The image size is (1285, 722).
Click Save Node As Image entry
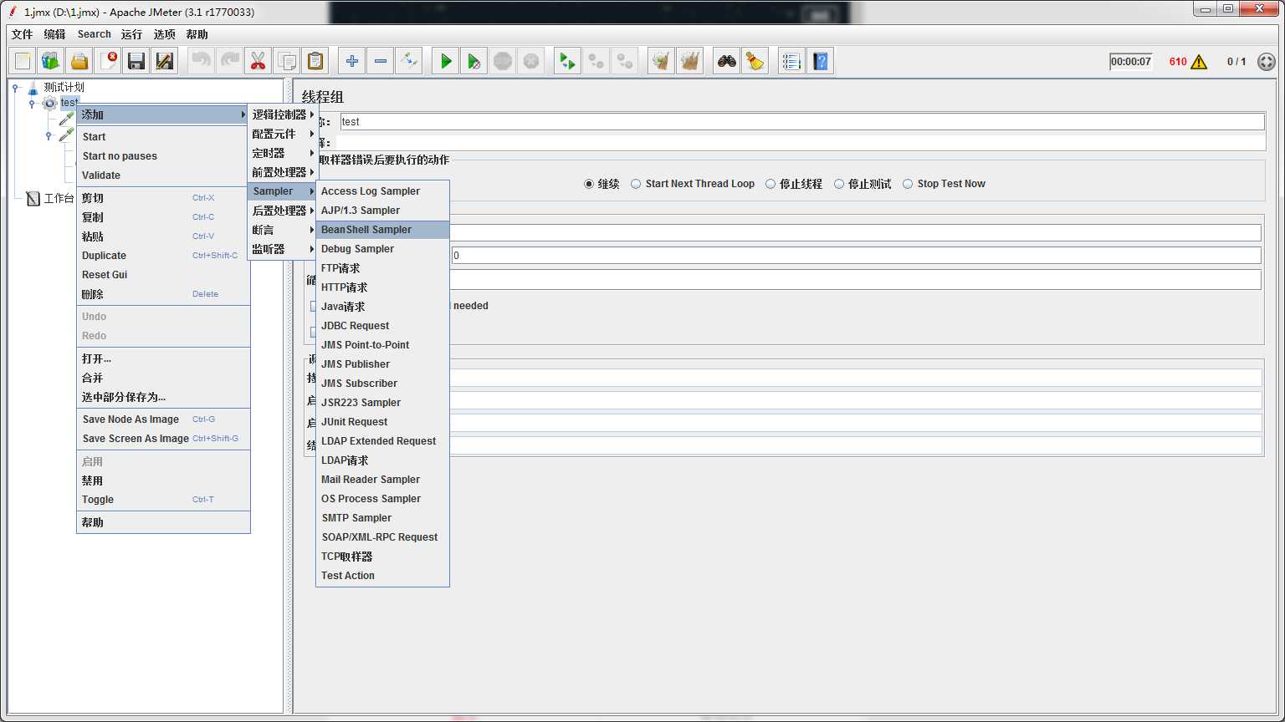(163, 419)
